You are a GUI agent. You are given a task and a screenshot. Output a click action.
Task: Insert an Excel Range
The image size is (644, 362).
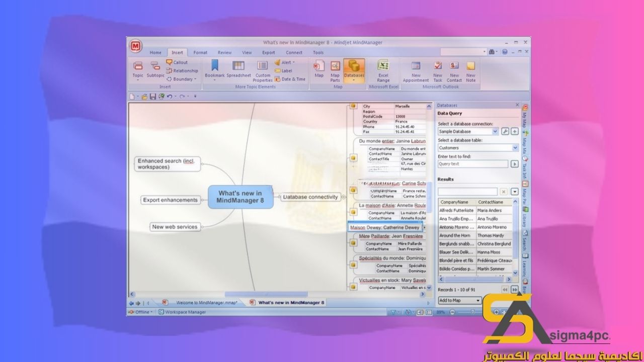click(x=383, y=71)
